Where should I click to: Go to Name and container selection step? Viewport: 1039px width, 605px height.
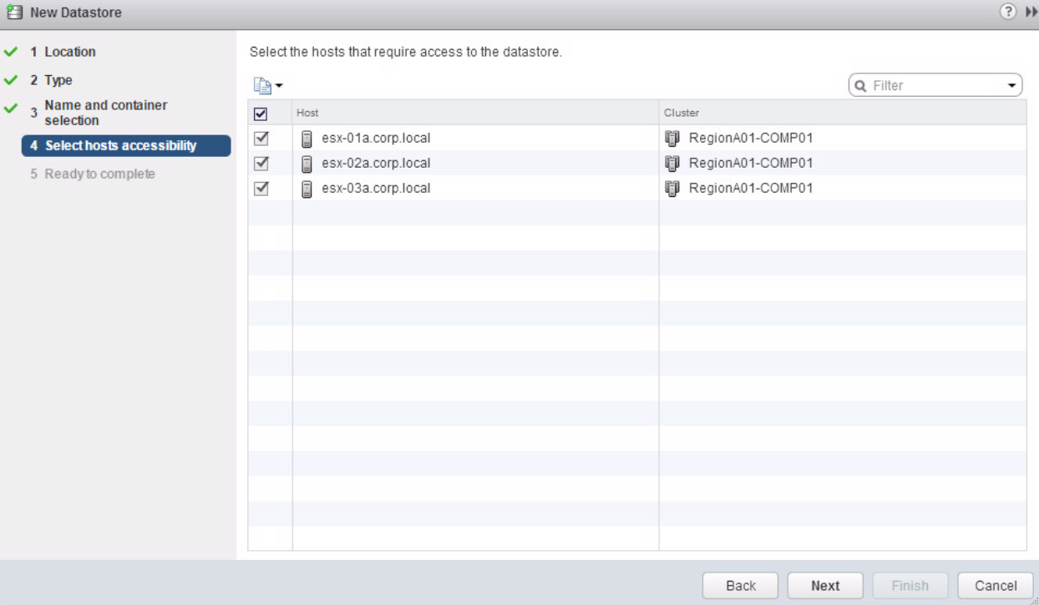click(106, 113)
